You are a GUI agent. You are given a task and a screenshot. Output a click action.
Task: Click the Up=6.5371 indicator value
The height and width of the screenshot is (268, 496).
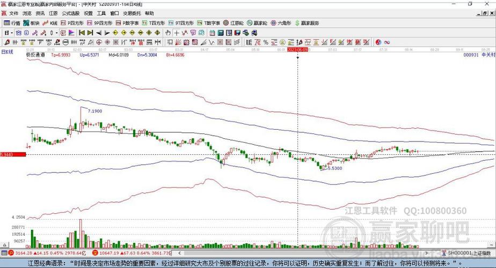coord(90,55)
